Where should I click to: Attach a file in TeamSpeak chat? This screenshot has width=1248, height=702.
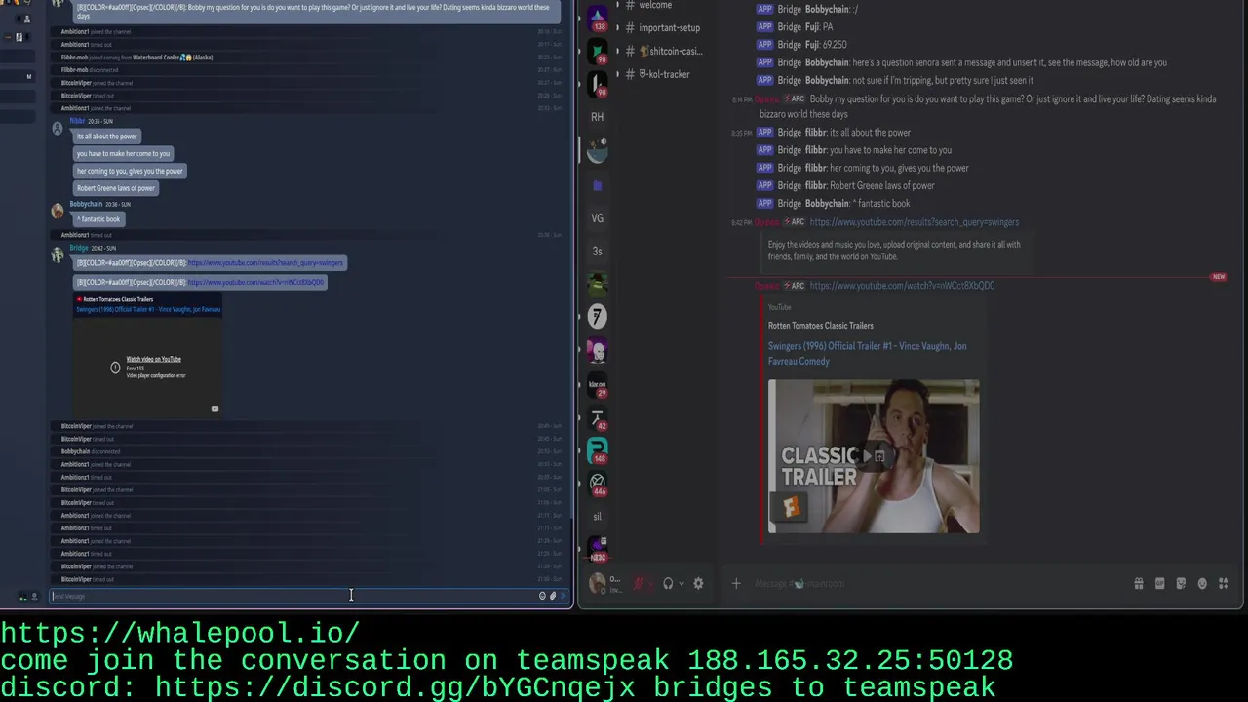(x=553, y=596)
